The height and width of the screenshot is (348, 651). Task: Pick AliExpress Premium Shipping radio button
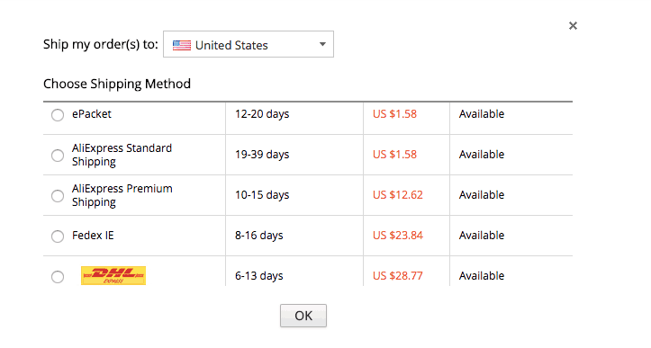58,196
